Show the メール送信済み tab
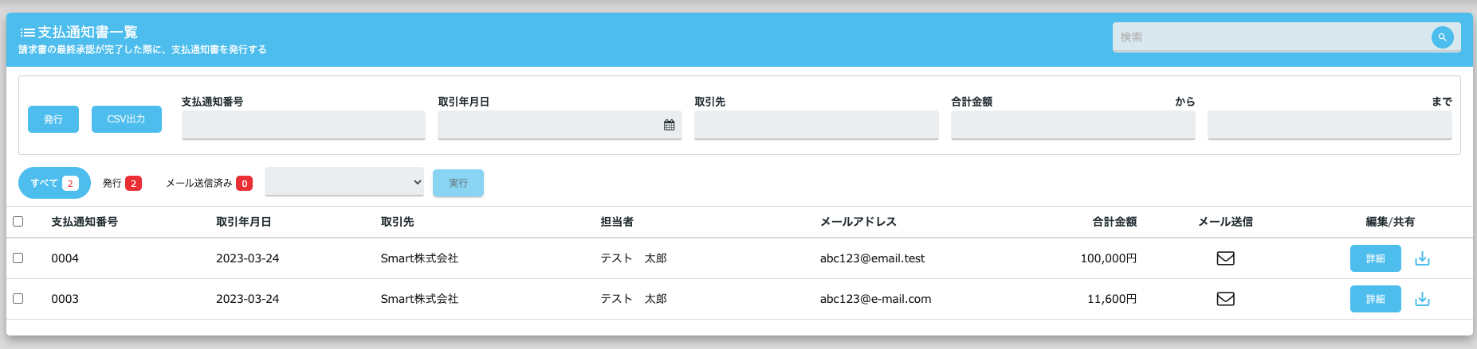 208,183
